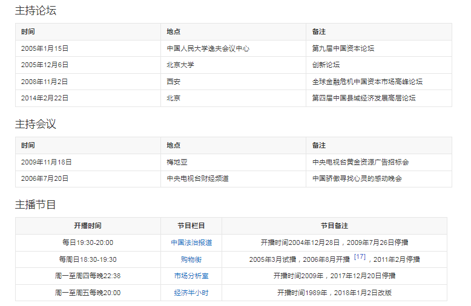Click the 主播节目 section heading
471x306 pixels.
36,204
